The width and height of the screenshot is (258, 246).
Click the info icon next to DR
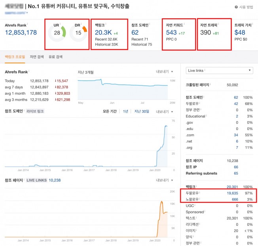pos(81,24)
